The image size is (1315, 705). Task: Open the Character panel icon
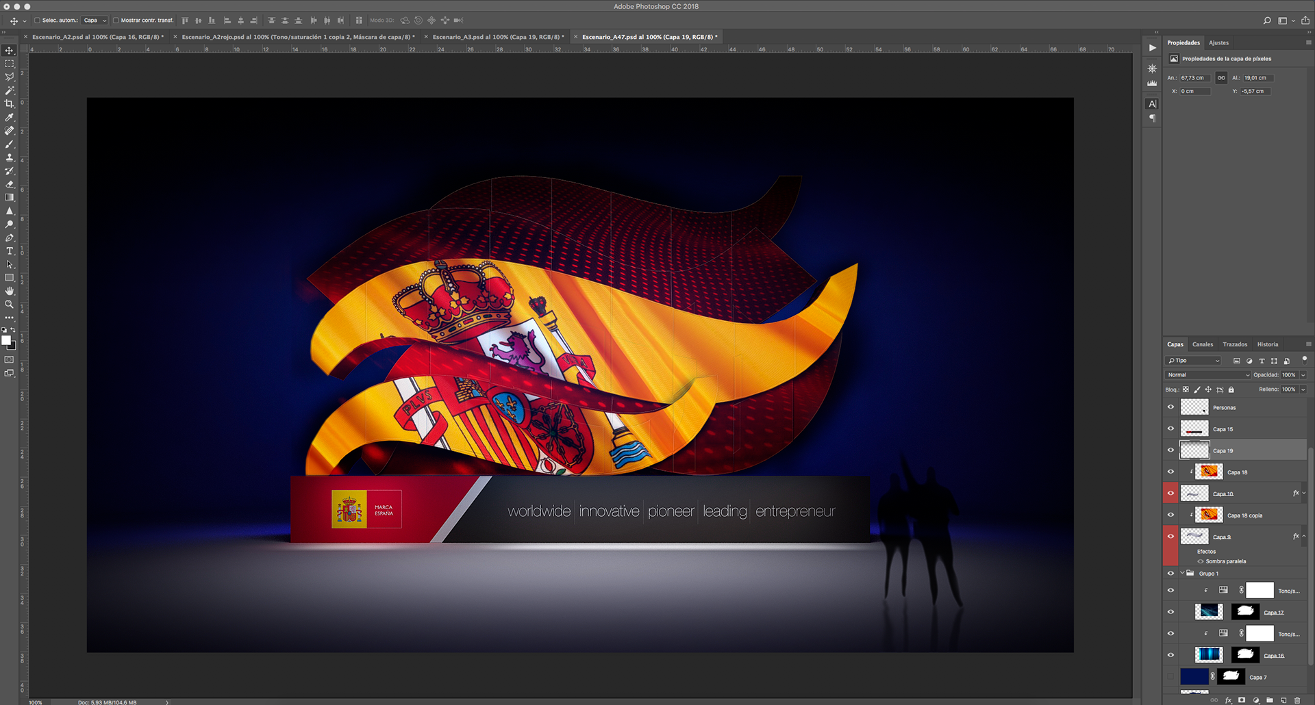[x=1152, y=104]
